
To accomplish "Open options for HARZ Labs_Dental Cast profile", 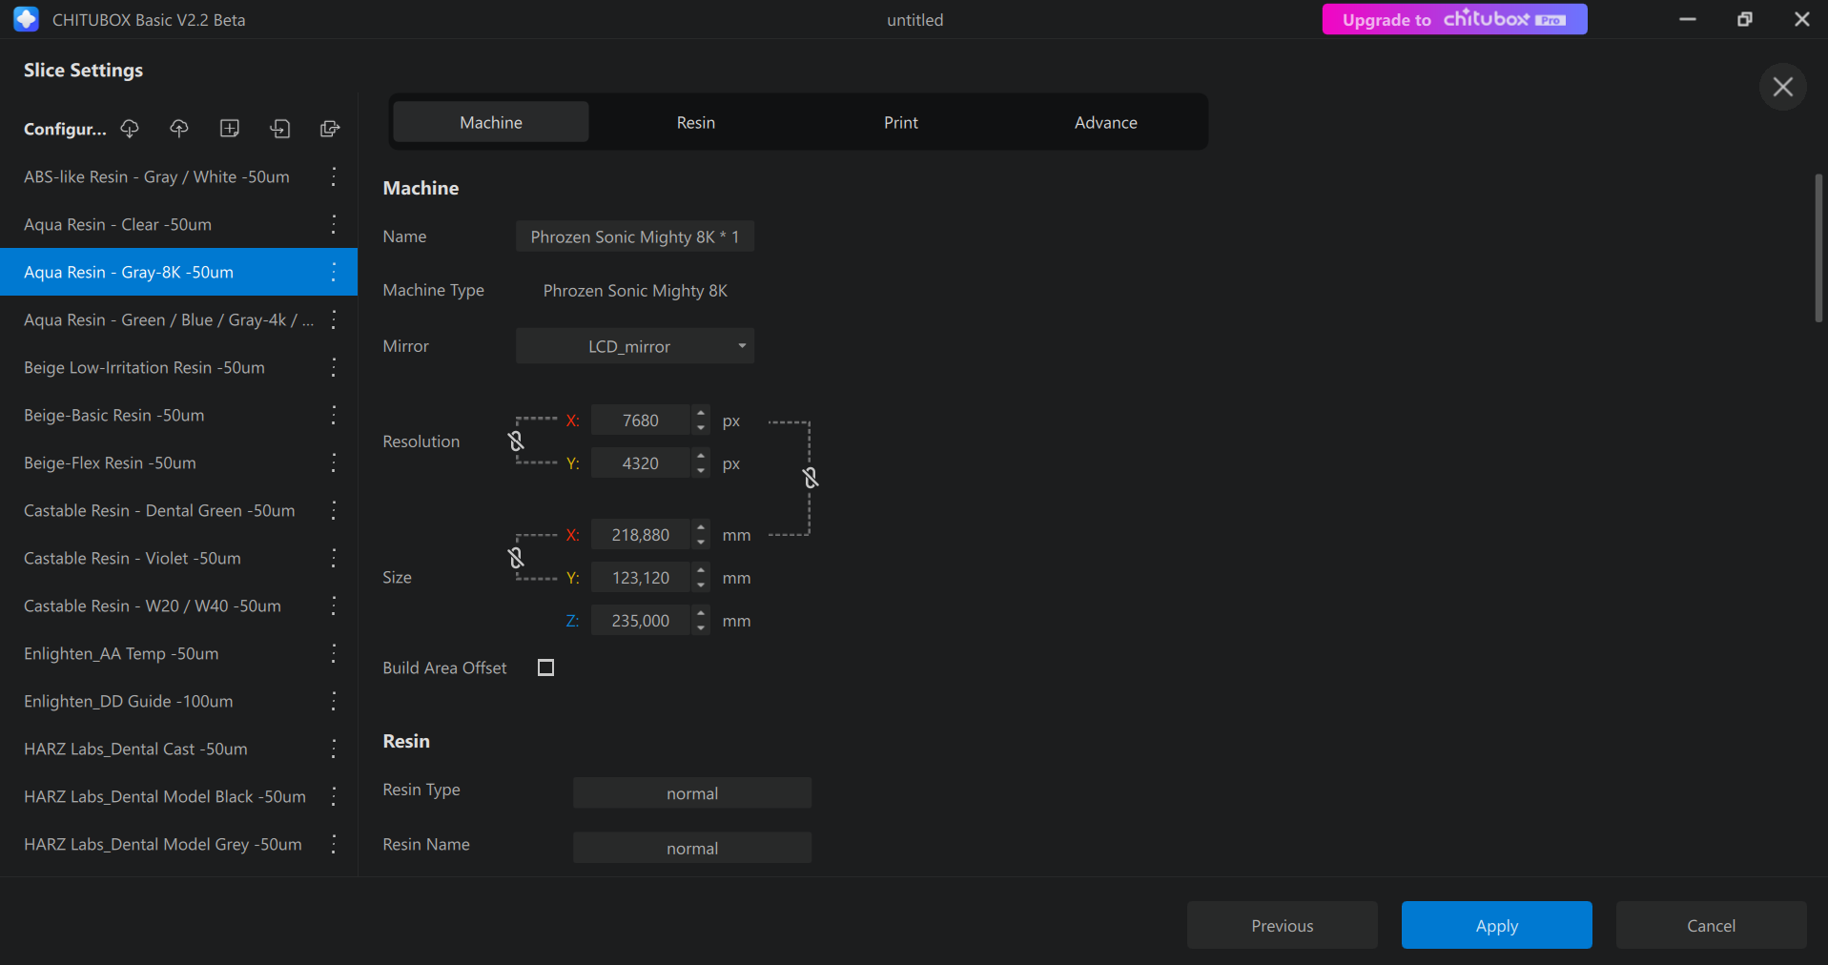I will [x=334, y=749].
